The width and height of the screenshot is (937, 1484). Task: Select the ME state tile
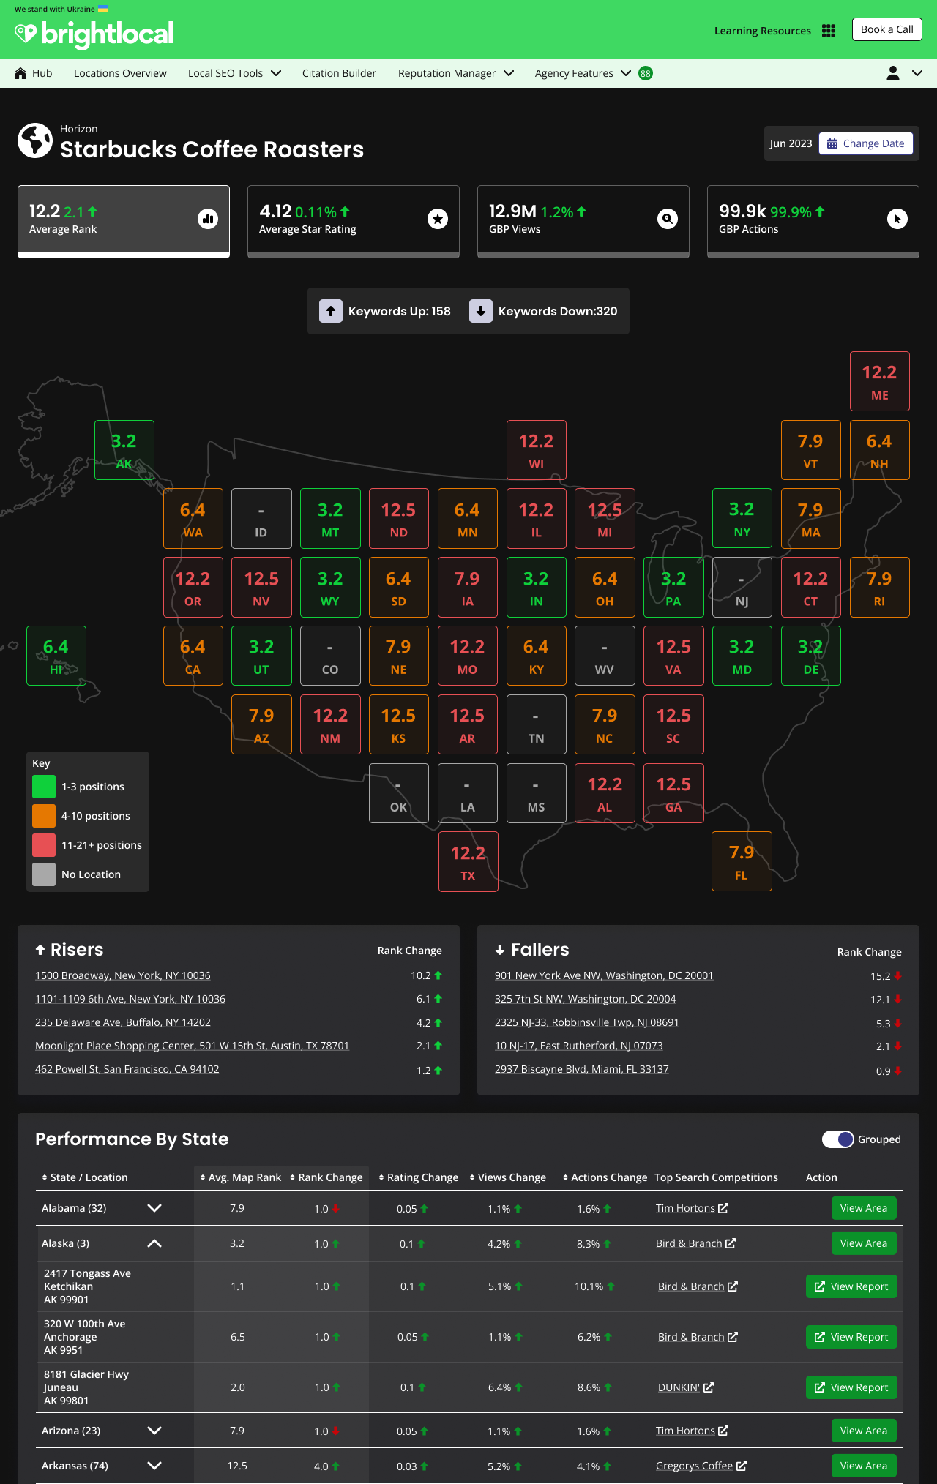[880, 381]
